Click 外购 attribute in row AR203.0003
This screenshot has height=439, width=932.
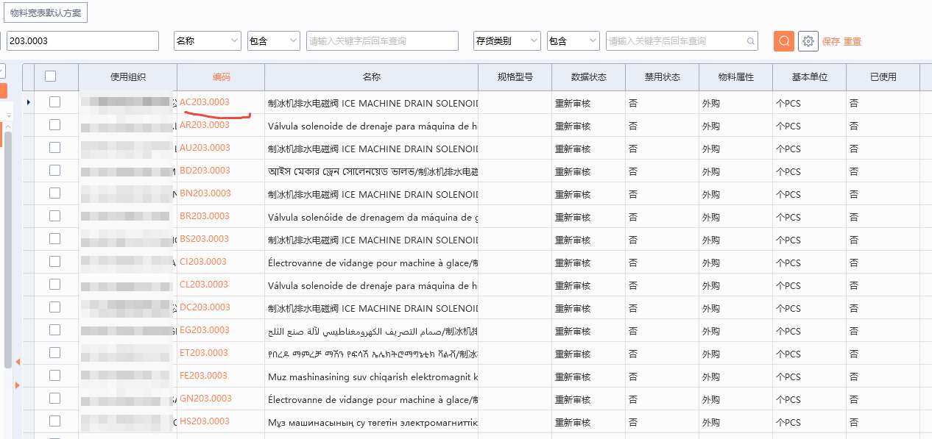point(710,126)
